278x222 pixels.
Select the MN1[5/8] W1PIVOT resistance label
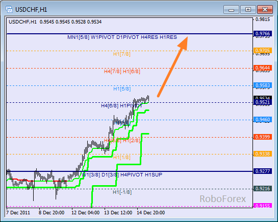[x=122, y=37]
